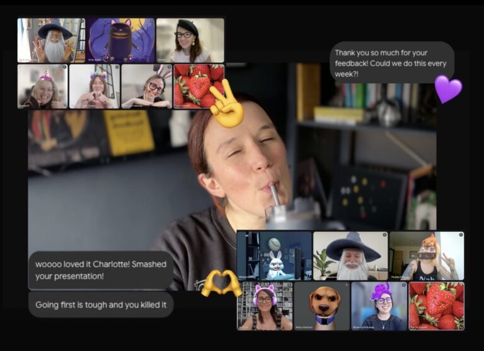Screen dimensions: 484x351
Task: Click mute icon on purple octopus hat tile
Action: coord(404,285)
